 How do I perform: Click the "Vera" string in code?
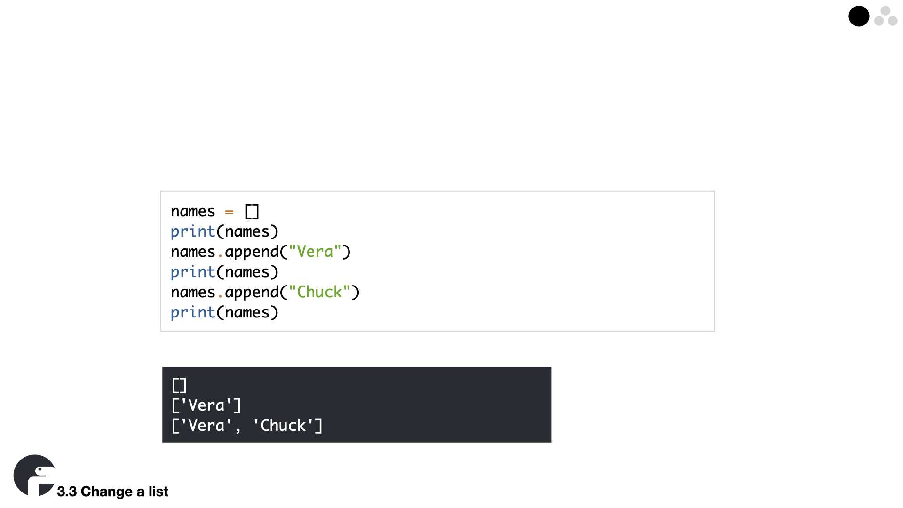tap(315, 252)
